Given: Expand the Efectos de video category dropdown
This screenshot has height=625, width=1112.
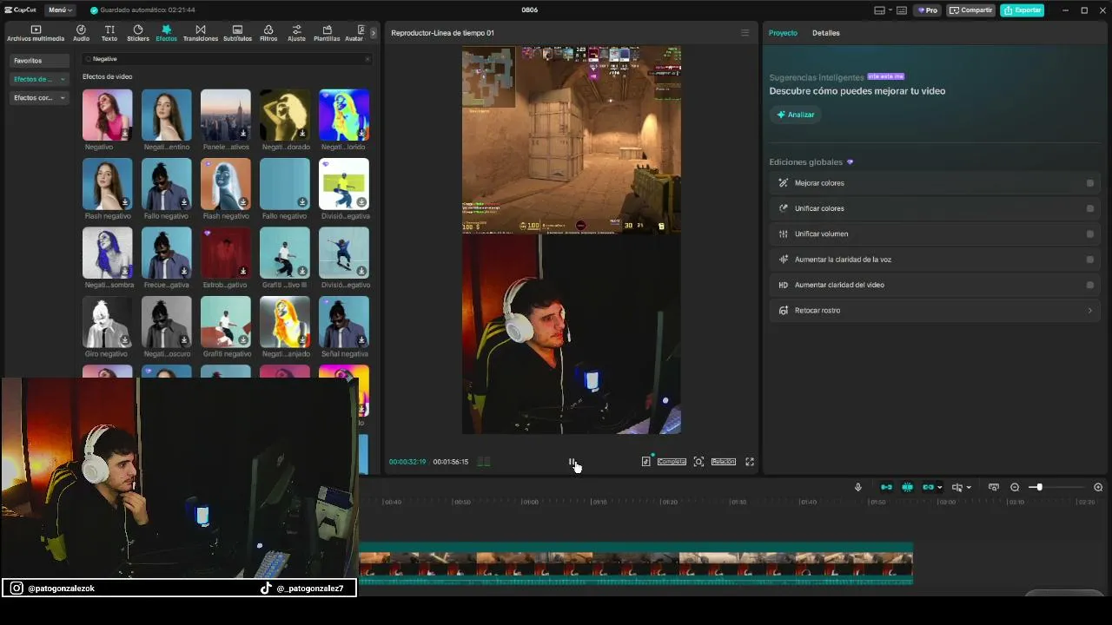Looking at the screenshot, I should coord(63,79).
